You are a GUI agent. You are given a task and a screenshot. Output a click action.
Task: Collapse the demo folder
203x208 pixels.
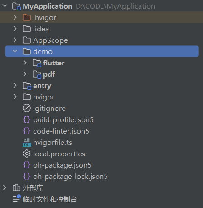[15, 51]
